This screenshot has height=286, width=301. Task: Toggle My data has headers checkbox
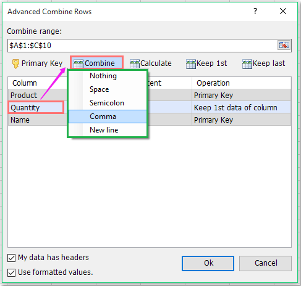[x=11, y=258]
